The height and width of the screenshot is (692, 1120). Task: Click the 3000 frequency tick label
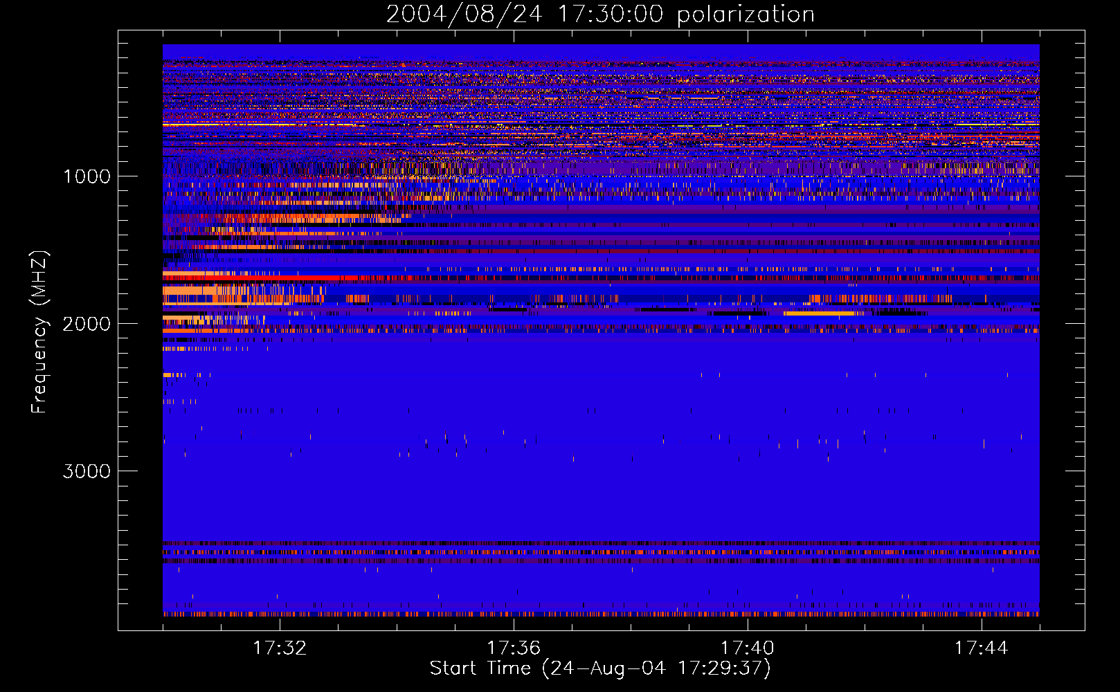87,471
